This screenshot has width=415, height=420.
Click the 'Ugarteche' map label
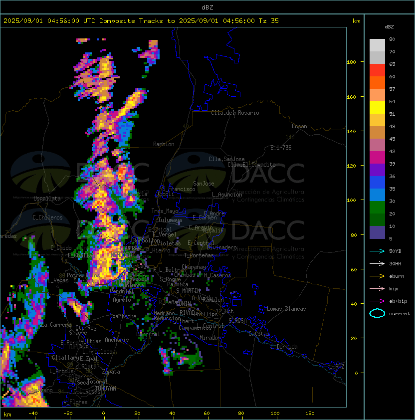click(x=123, y=316)
